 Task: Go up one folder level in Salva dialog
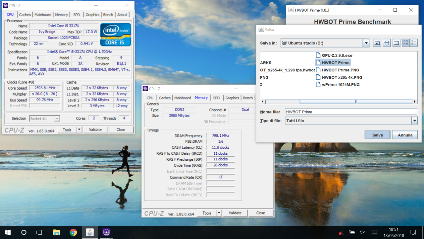[377, 43]
